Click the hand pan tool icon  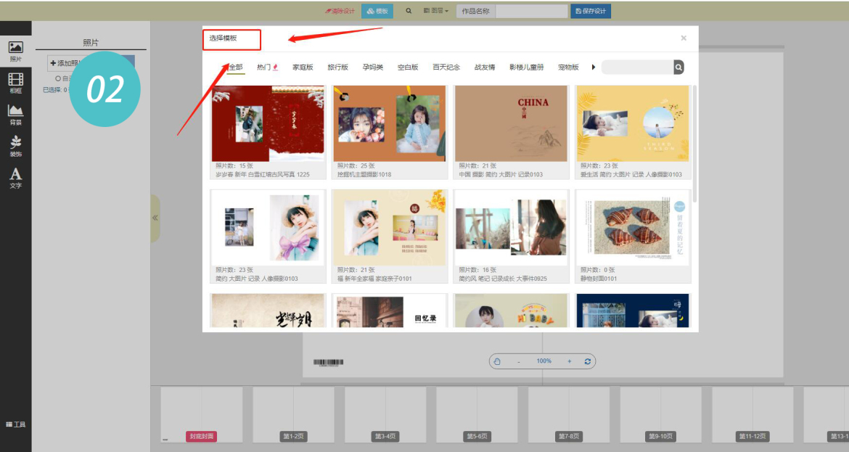(x=497, y=361)
